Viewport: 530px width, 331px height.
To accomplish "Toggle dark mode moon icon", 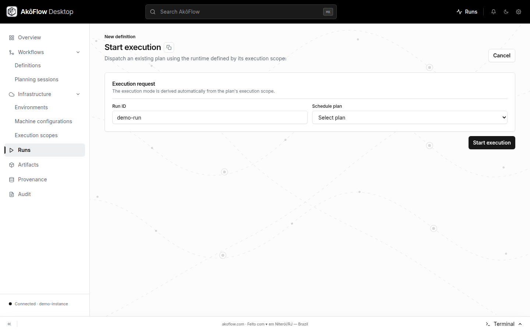I will tap(506, 12).
